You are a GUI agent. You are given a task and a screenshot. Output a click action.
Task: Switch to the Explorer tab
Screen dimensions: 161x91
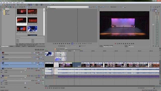12,46
